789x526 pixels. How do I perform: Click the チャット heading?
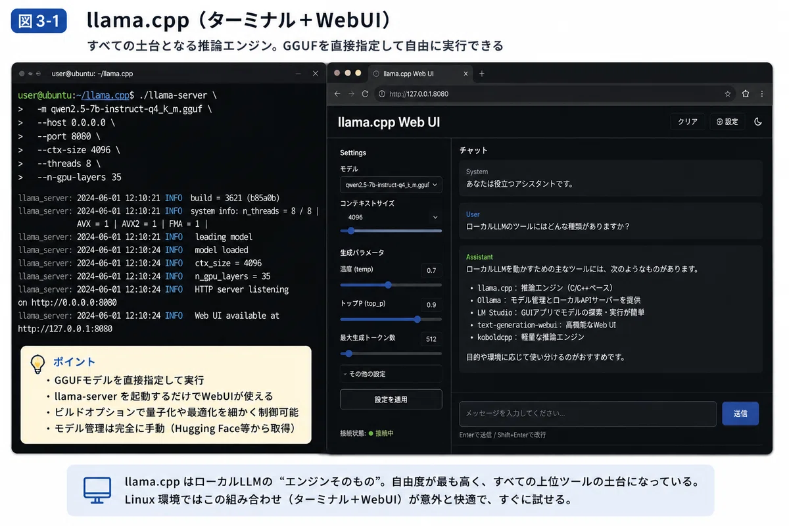(x=473, y=151)
